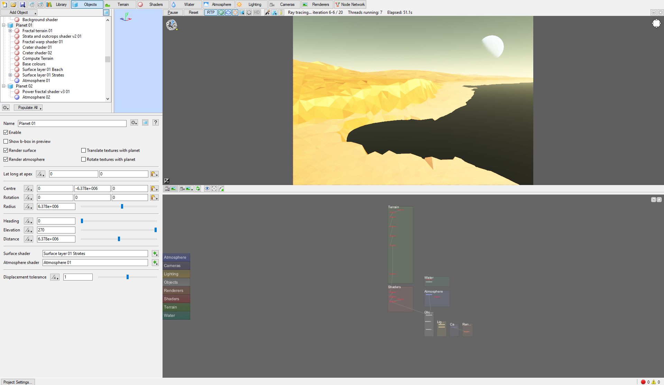Uncheck the Enable checkbox
The width and height of the screenshot is (664, 385).
tap(6, 132)
